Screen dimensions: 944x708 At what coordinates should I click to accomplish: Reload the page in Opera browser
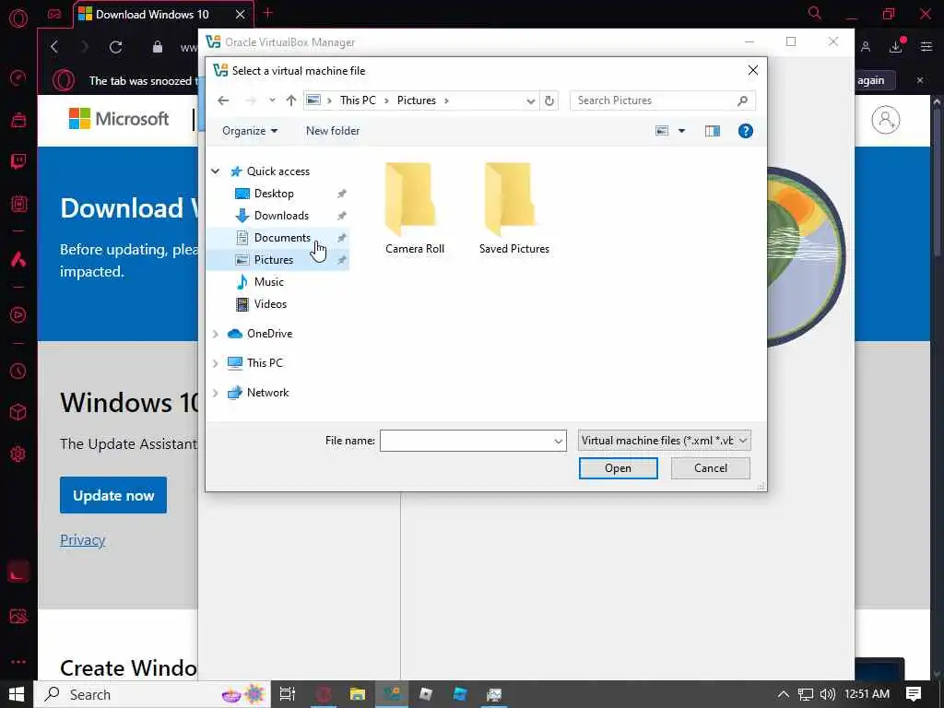(x=115, y=47)
